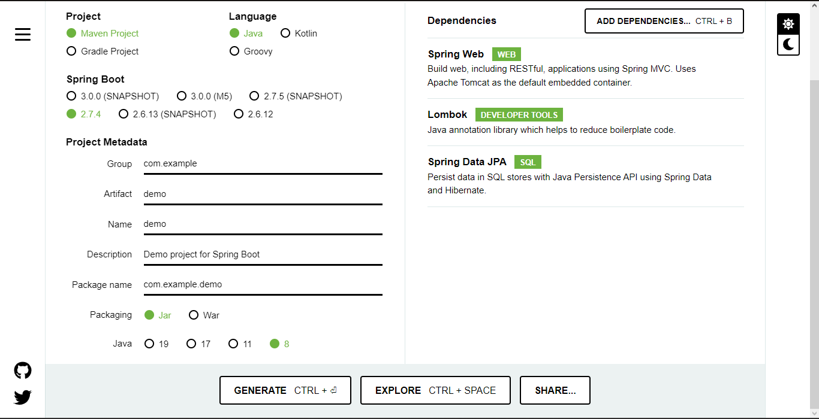Click the GENERATE button
This screenshot has width=819, height=419.
(285, 390)
